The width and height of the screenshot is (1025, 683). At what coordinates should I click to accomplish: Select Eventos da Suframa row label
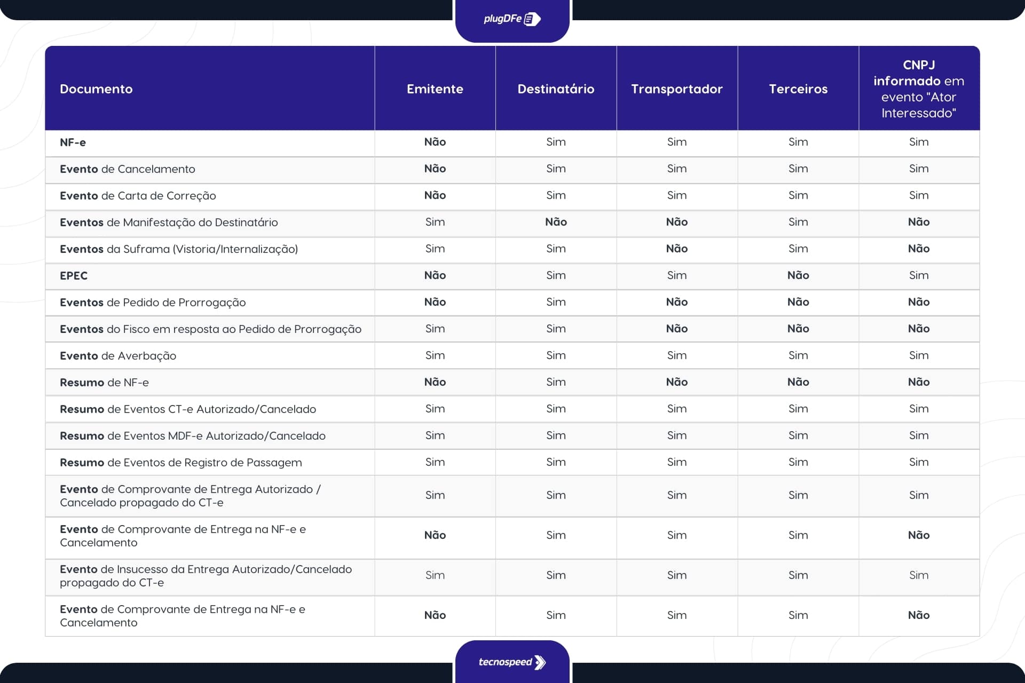pos(179,249)
